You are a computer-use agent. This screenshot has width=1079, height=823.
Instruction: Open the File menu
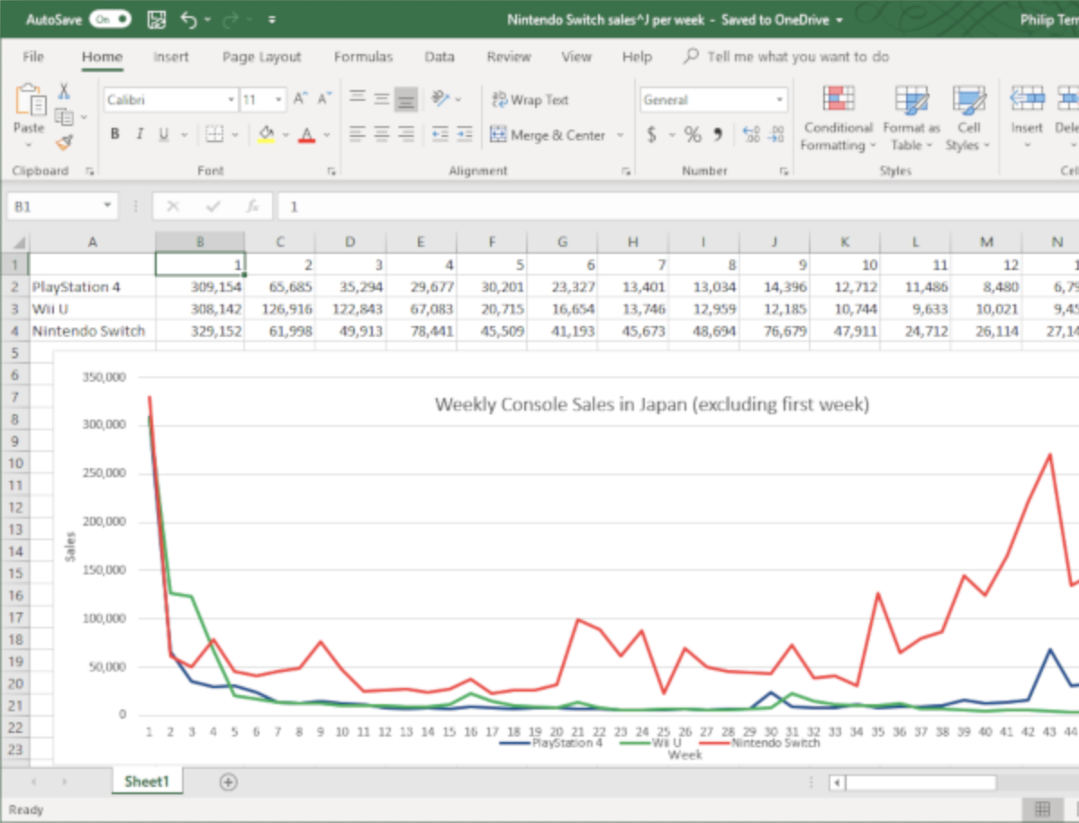coord(33,57)
